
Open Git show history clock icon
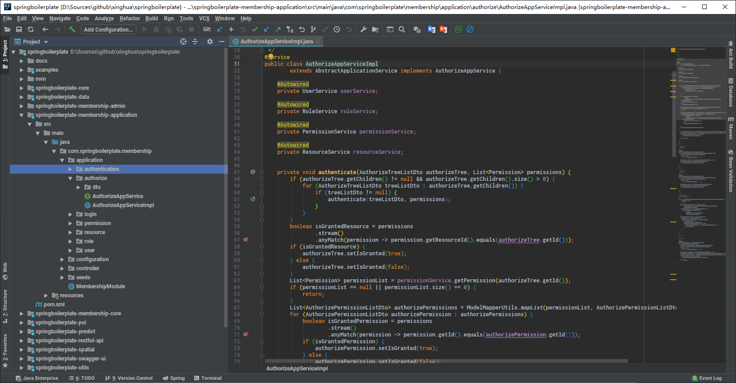337,29
